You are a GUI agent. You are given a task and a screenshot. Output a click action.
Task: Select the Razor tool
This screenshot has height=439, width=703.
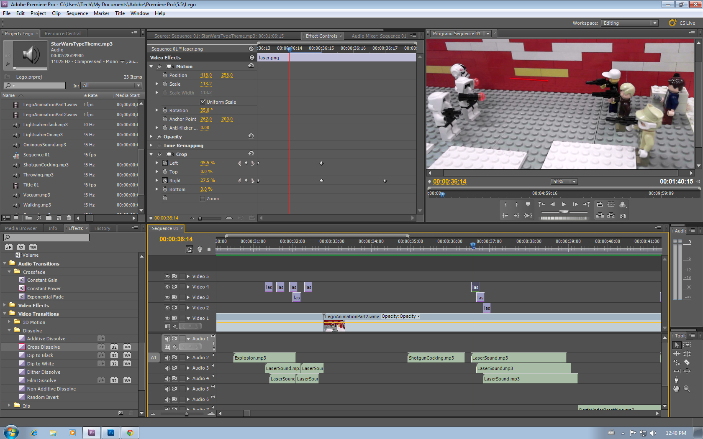(x=687, y=362)
